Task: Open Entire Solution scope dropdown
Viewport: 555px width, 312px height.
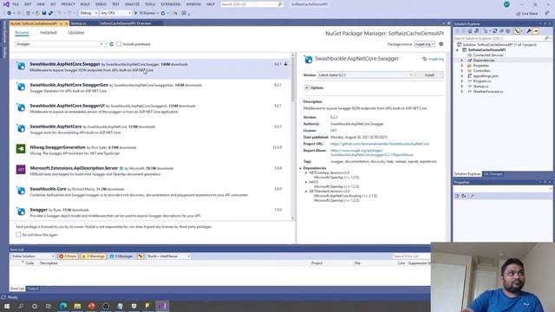Action: (33, 257)
